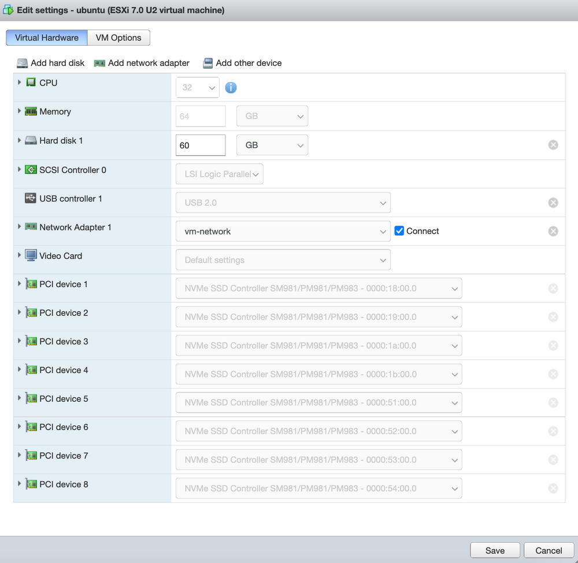Image resolution: width=578 pixels, height=563 pixels.
Task: Click the Add network adapter icon
Action: (98, 63)
